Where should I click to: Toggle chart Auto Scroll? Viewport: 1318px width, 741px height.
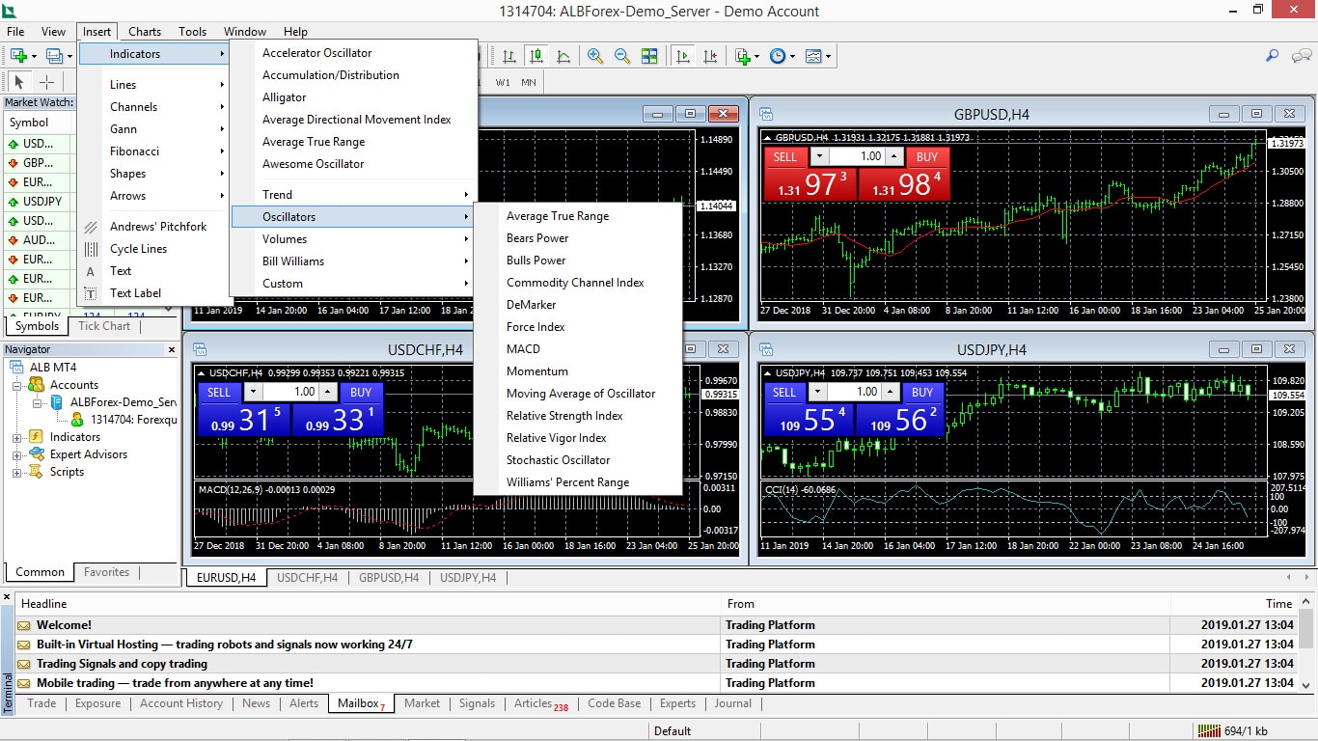683,56
